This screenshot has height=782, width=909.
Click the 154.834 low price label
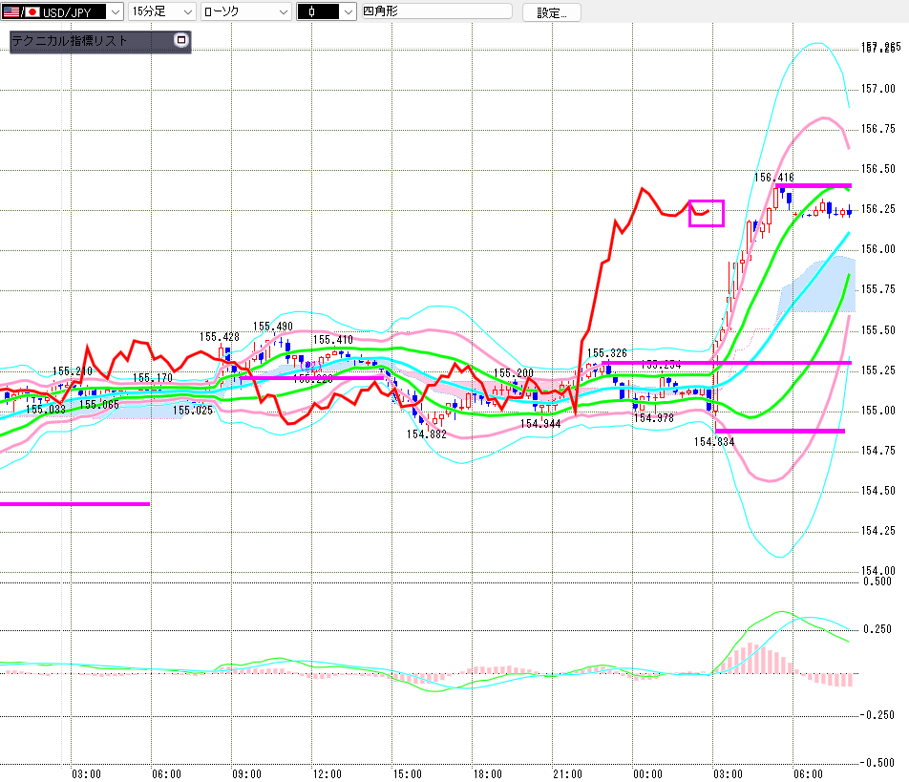click(x=714, y=442)
